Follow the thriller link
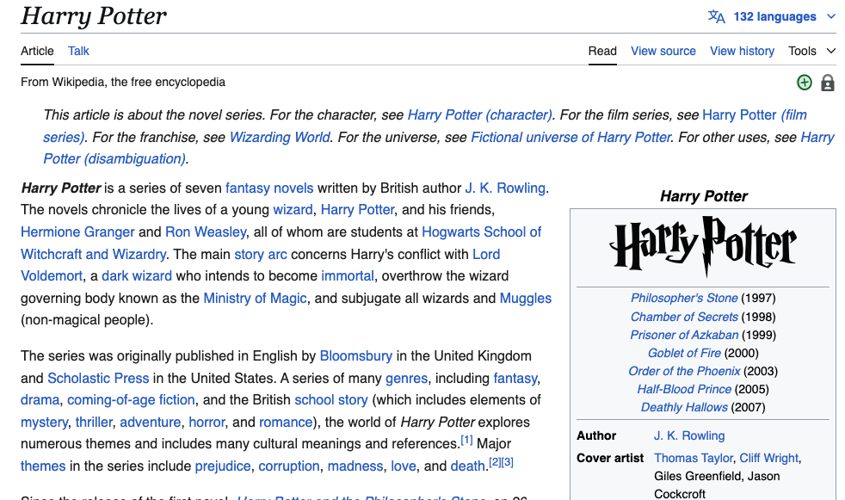Viewport: 845px width, 500px height. [x=94, y=423]
